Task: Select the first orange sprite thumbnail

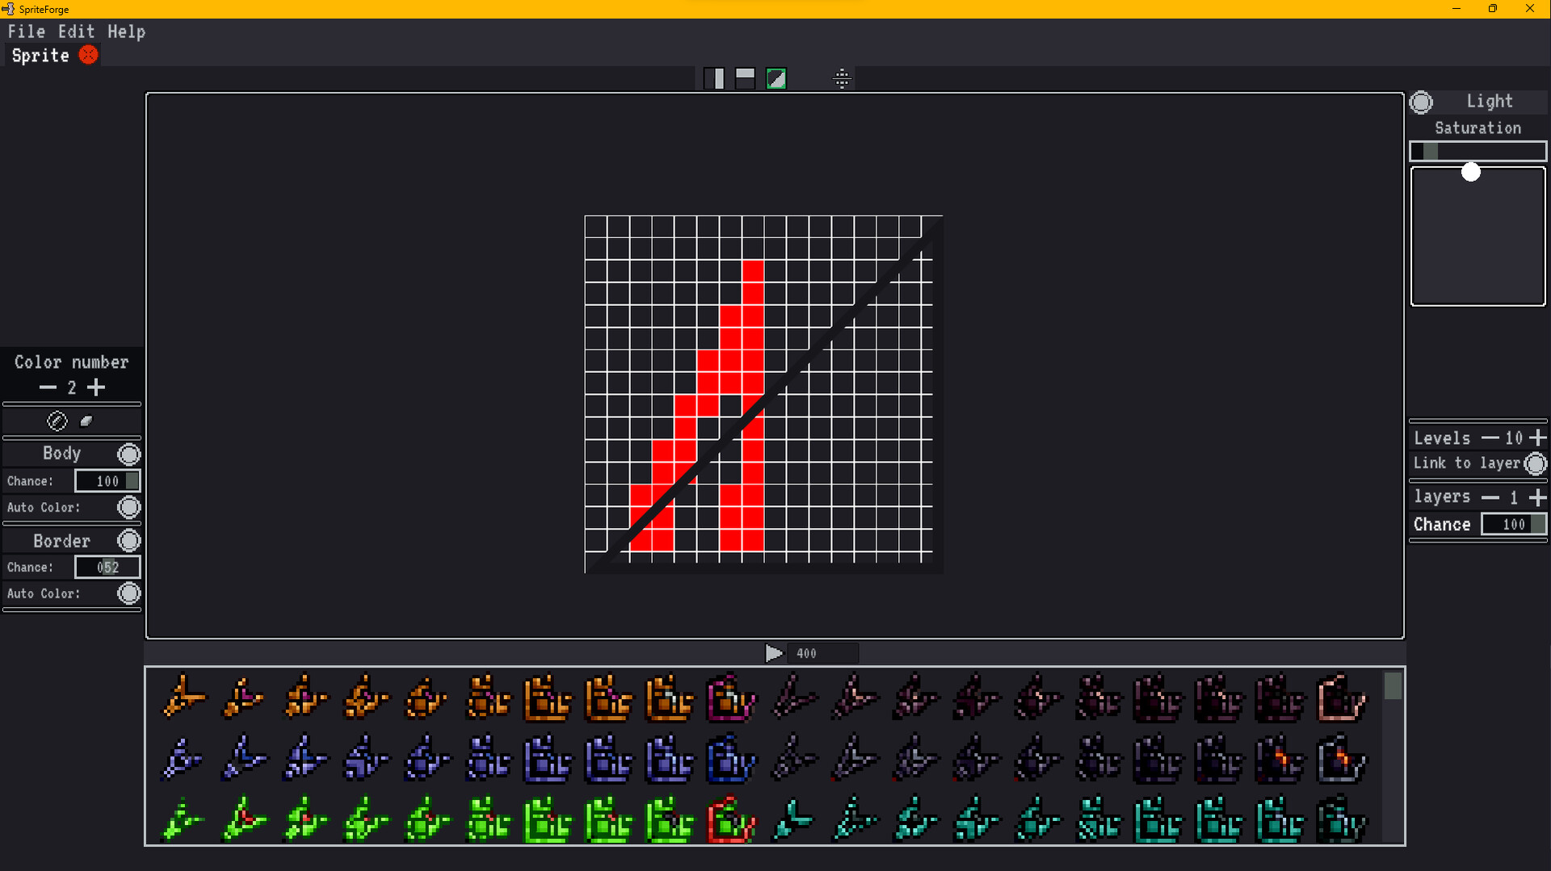Action: click(183, 698)
